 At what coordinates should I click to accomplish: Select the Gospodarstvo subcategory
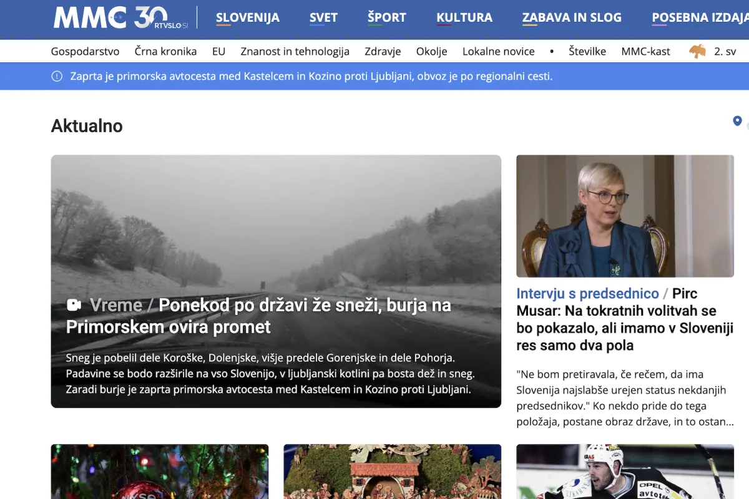coord(85,51)
